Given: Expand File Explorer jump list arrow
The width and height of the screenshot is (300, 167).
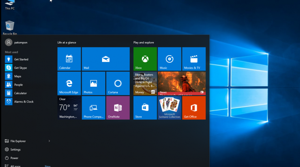Looking at the screenshot, I should coord(49,141).
